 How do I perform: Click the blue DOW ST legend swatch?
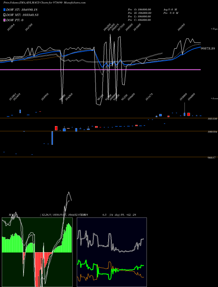click(x=4, y=10)
